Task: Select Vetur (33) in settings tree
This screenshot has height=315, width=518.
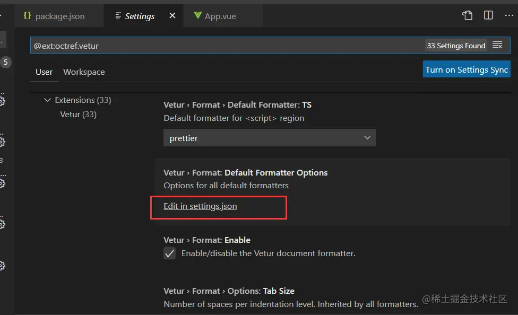Action: click(x=78, y=114)
